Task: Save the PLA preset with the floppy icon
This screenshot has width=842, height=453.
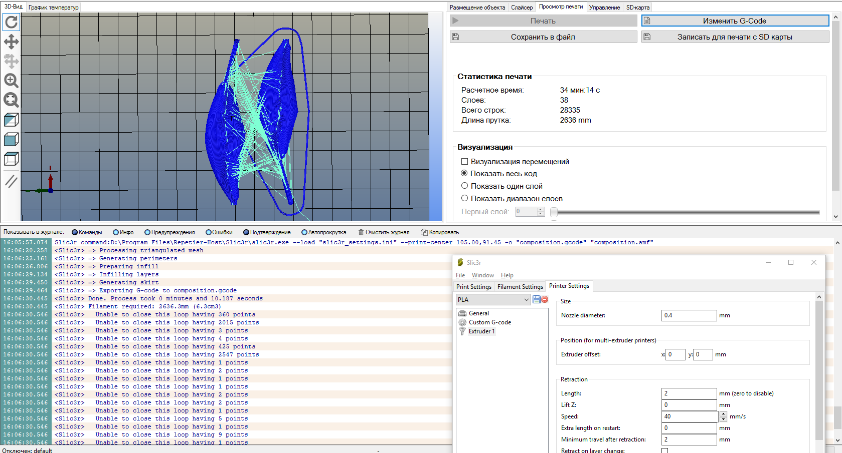Action: [537, 299]
